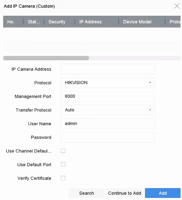The width and height of the screenshot is (182, 200).
Task: Enable the Use Channel Default checkbox
Action: 63,151
